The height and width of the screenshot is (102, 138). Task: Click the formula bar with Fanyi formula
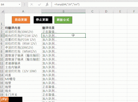pos(95,4)
